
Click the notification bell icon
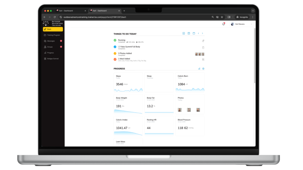(x=223, y=24)
